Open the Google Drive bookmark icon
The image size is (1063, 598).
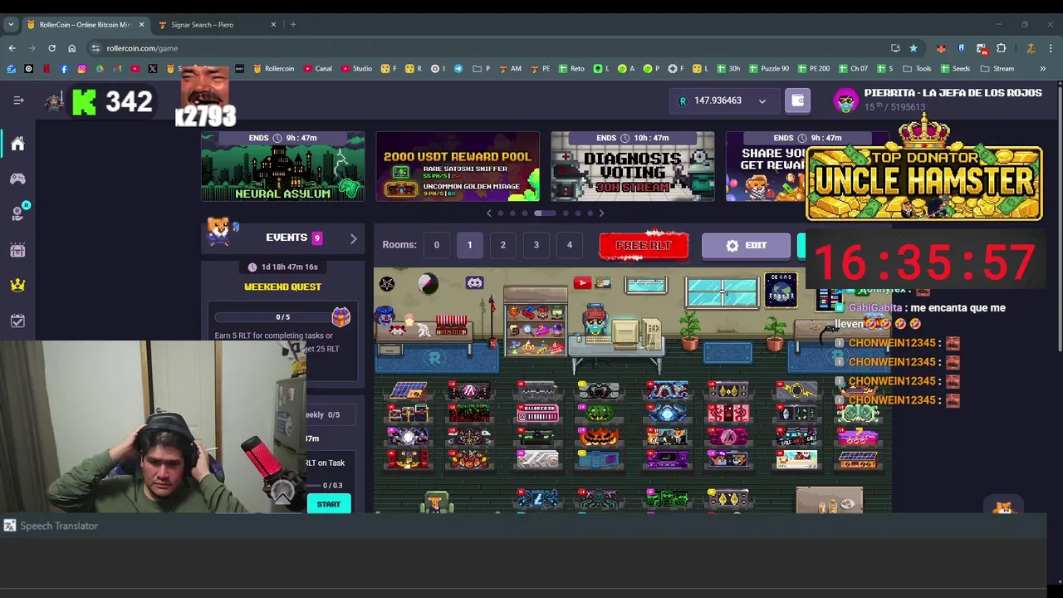pyautogui.click(x=100, y=69)
